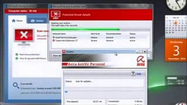Click the Recommendation column header
This screenshot has height=105, width=187.
(114, 34)
